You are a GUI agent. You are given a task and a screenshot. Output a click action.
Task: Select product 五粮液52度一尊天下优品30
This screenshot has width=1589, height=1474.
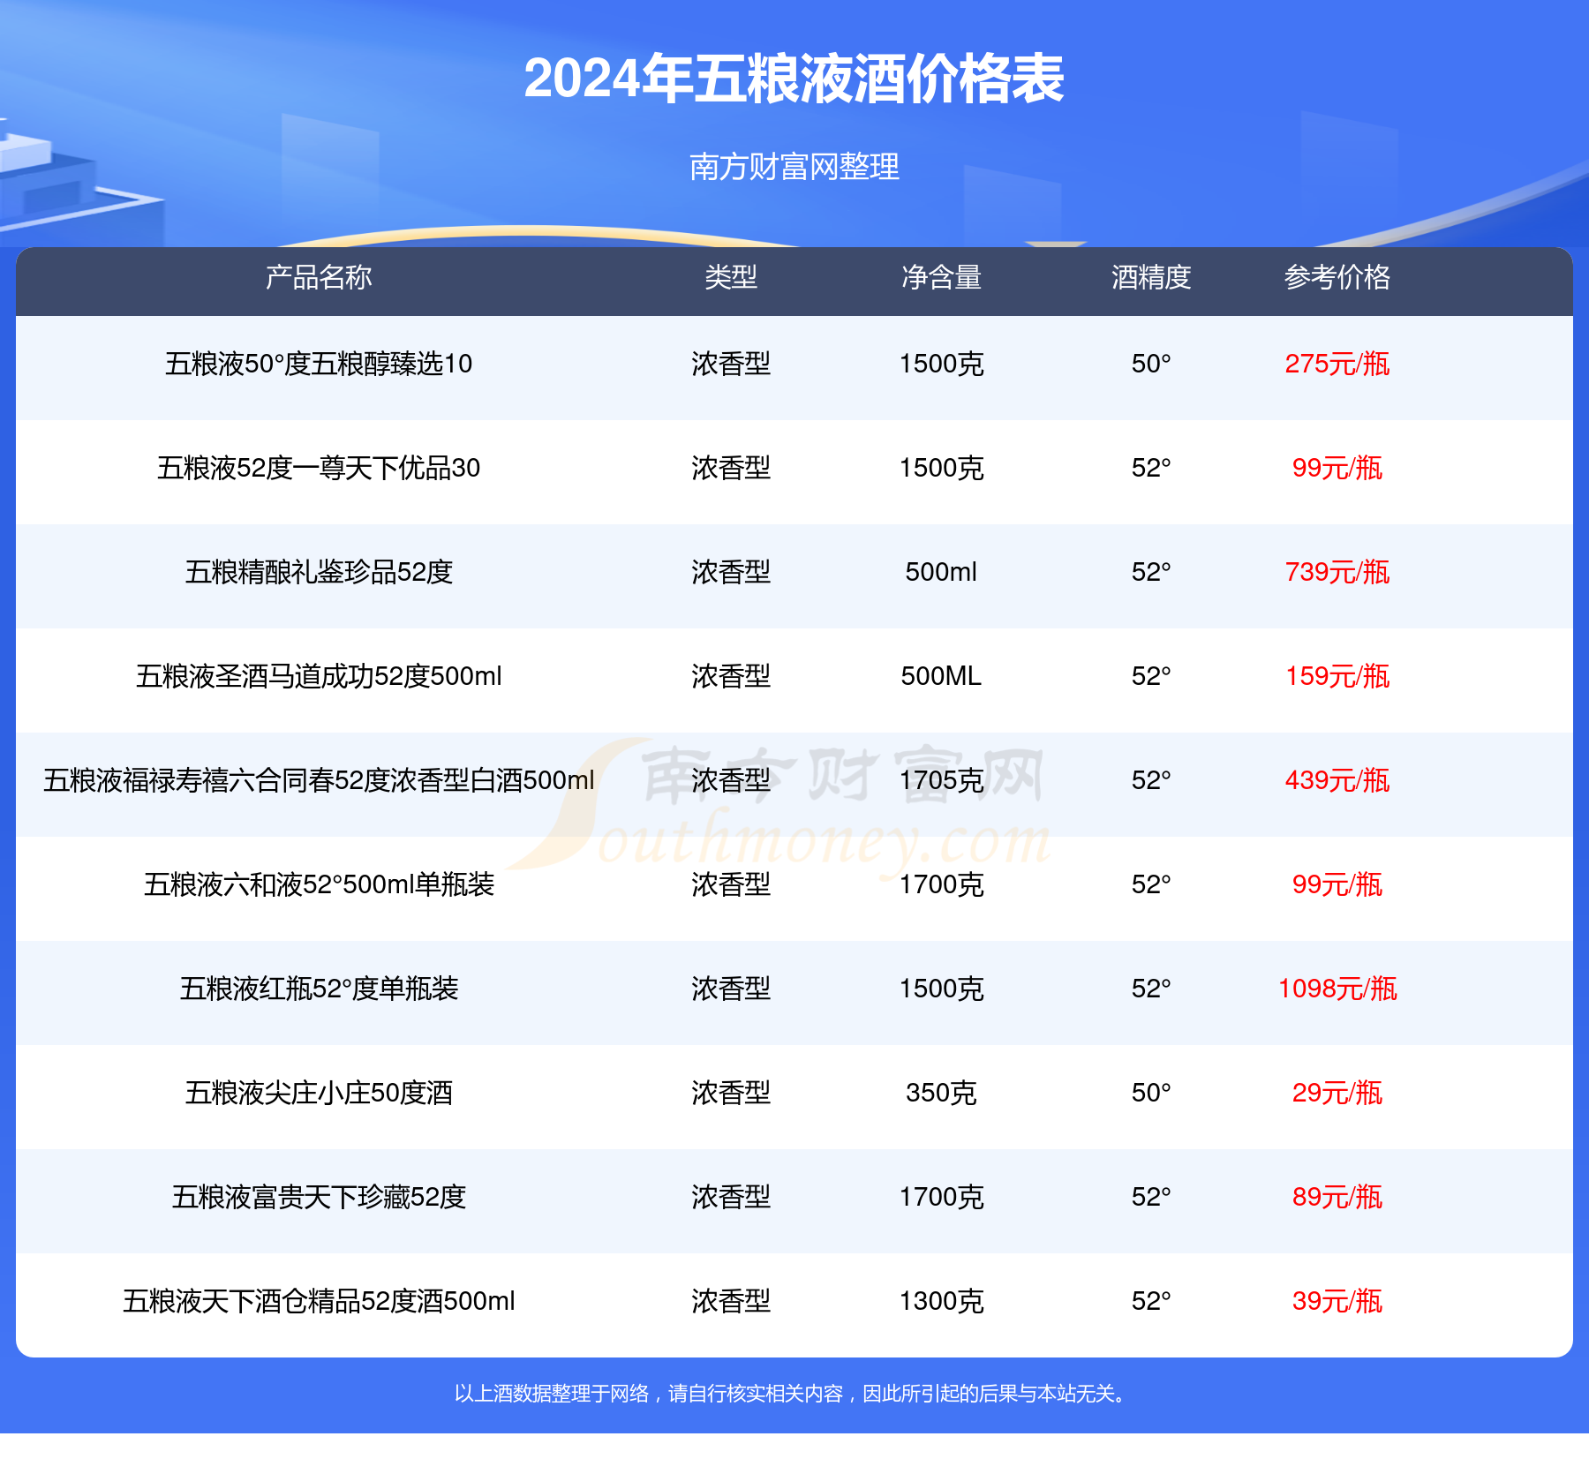click(x=319, y=468)
